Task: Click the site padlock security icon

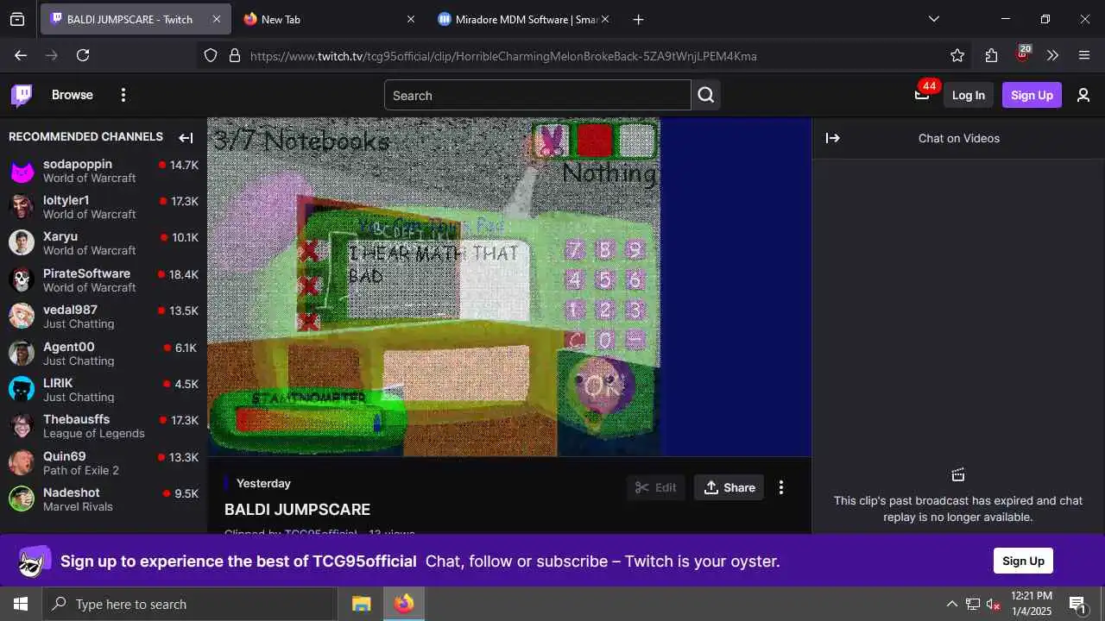Action: pyautogui.click(x=234, y=55)
